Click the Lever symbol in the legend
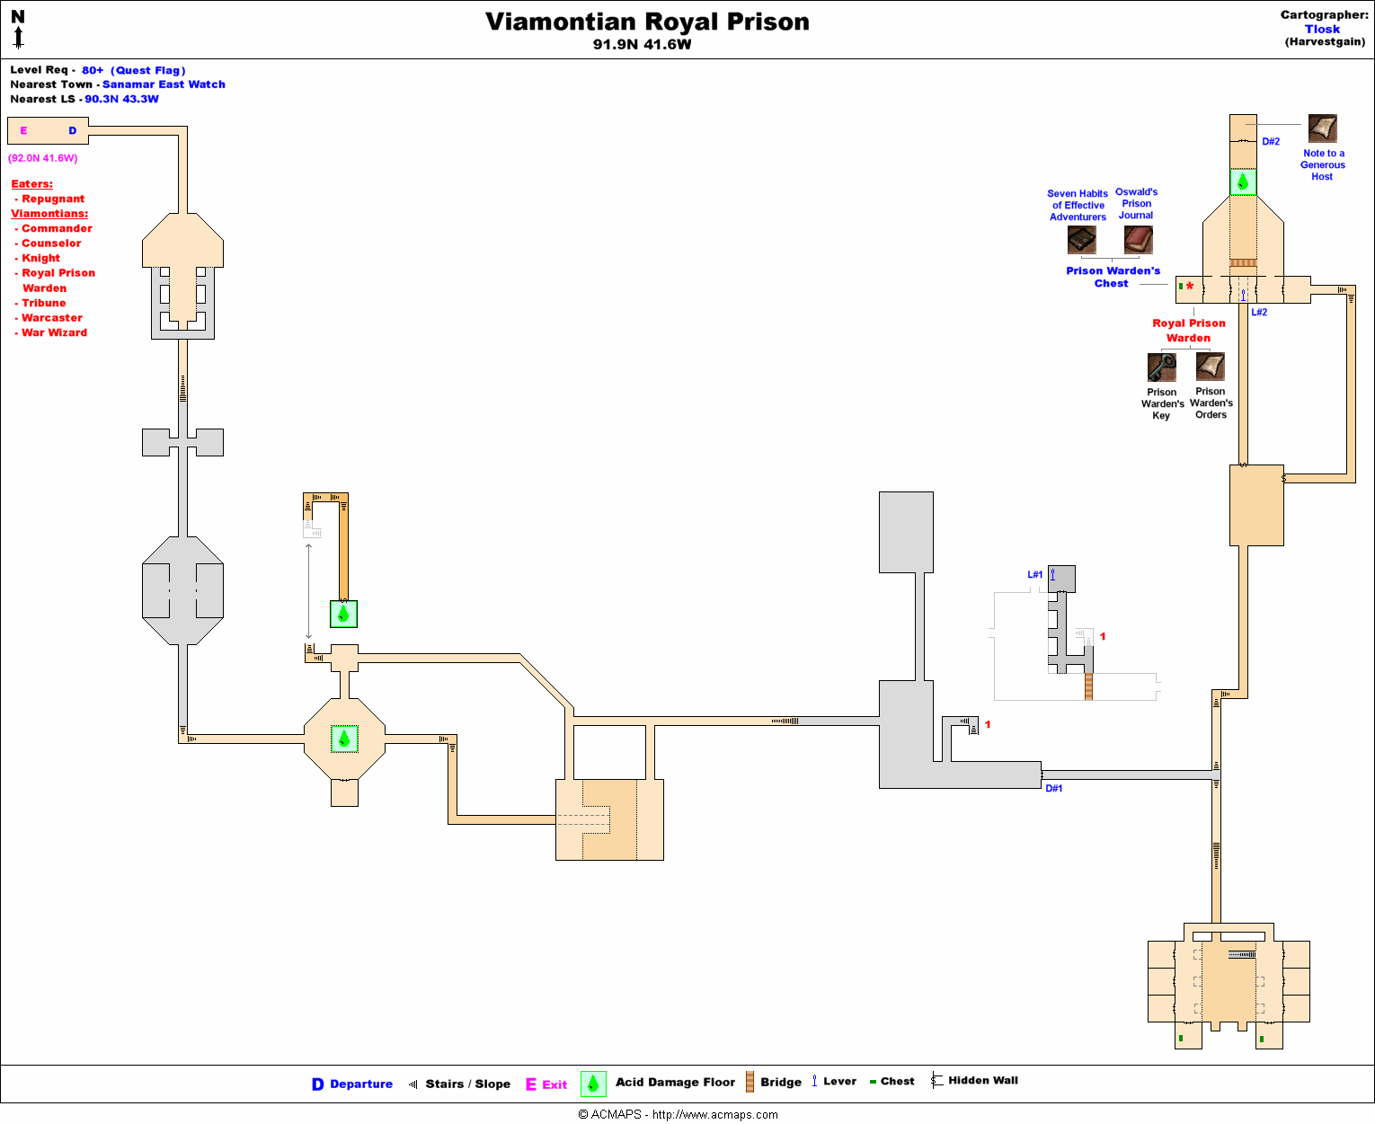Viewport: 1375px width, 1124px height. [x=814, y=1081]
